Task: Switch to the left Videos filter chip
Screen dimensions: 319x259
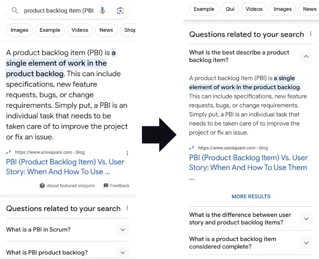Action: [80, 30]
